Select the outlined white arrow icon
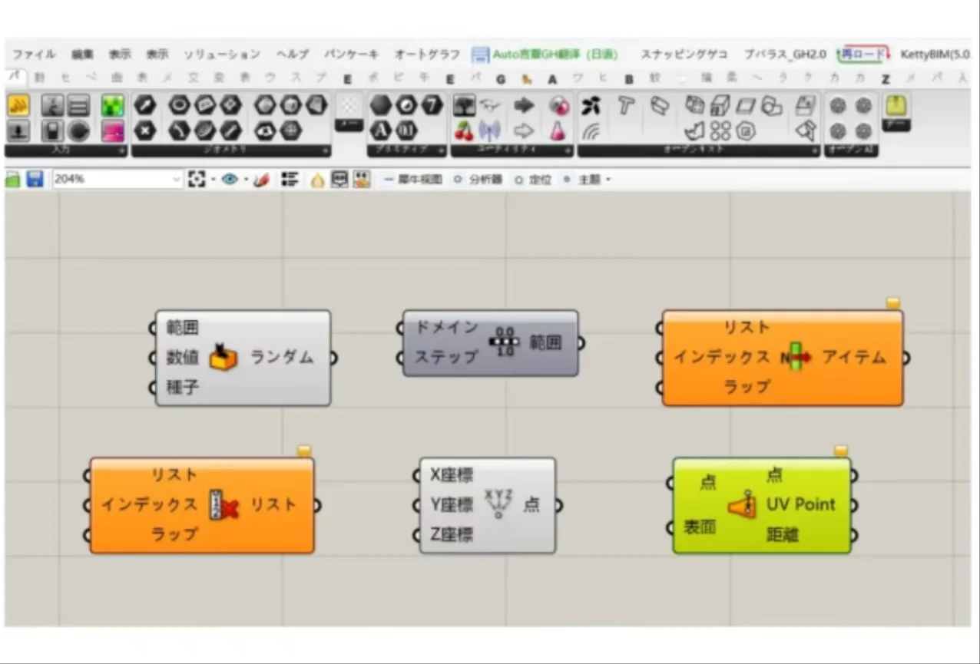The image size is (980, 664). 524,131
